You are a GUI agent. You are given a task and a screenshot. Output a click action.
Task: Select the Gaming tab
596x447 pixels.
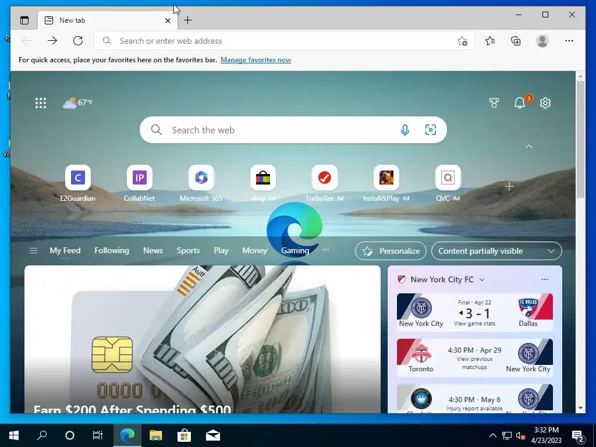(x=295, y=250)
